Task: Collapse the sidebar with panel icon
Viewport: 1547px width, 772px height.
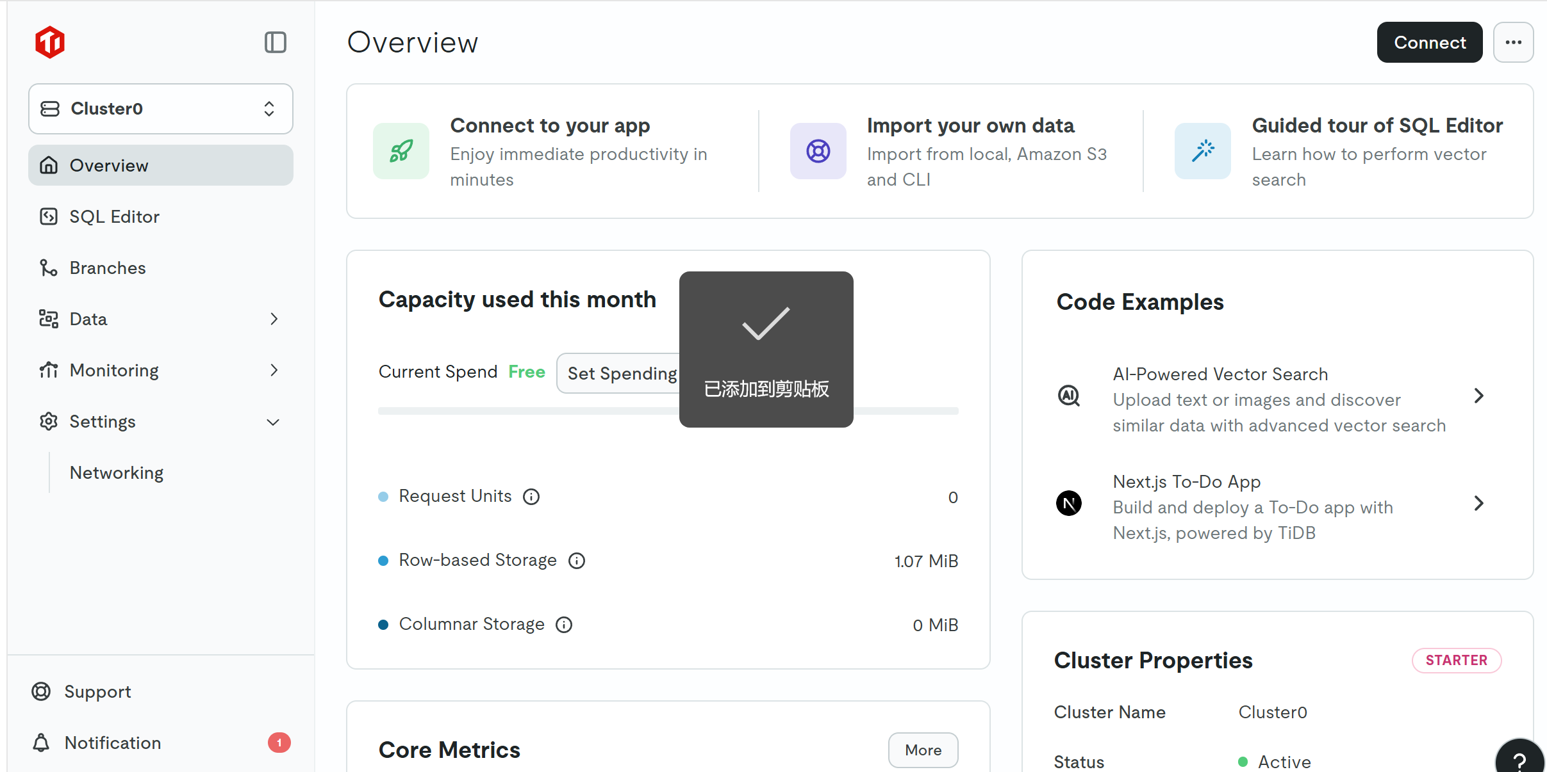Action: [x=275, y=42]
